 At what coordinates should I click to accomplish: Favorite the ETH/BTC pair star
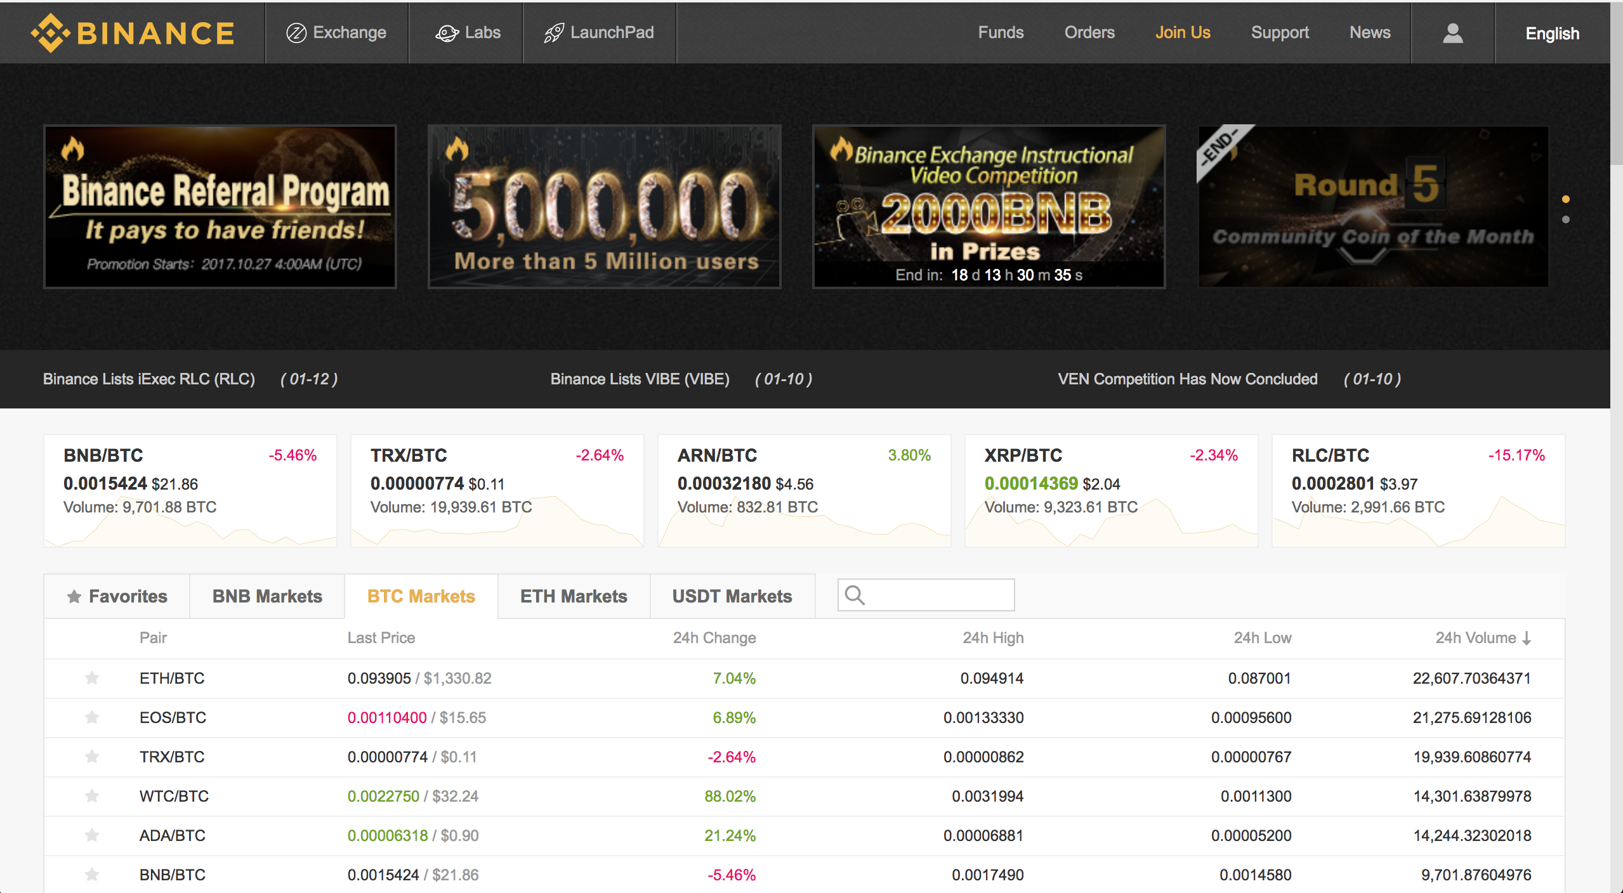(92, 678)
